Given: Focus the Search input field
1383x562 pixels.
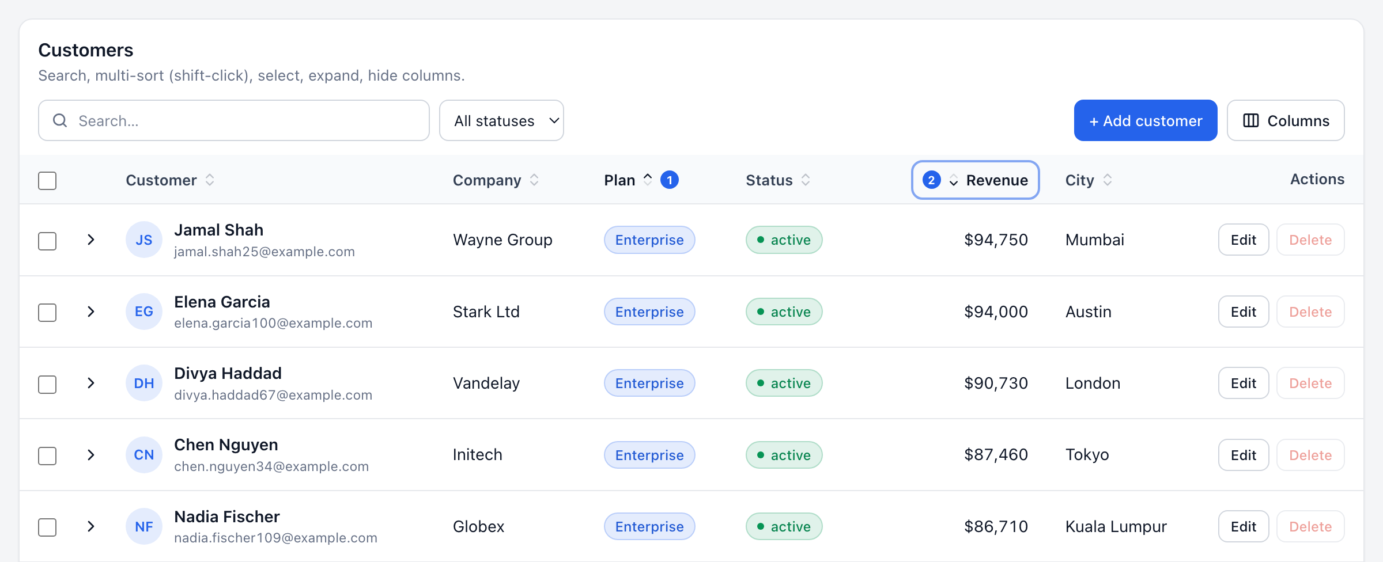Looking at the screenshot, I should (x=234, y=120).
